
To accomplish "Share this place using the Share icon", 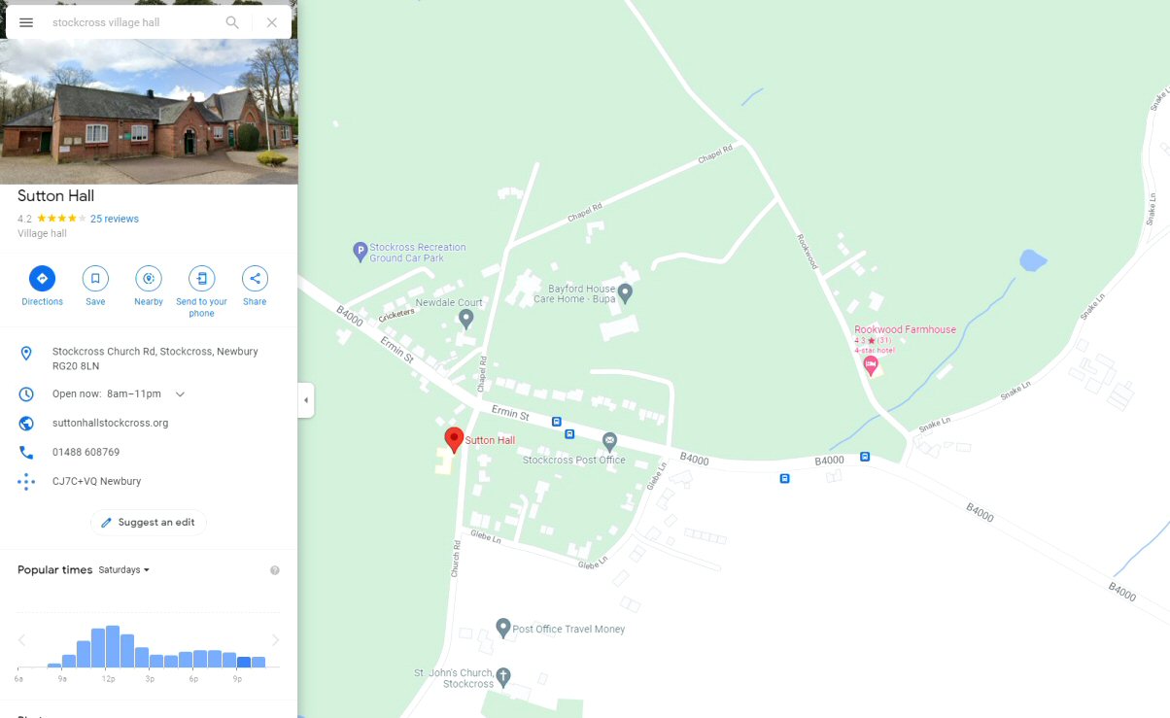I will [255, 279].
